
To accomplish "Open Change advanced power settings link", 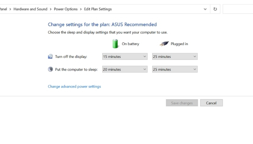I will [74, 86].
